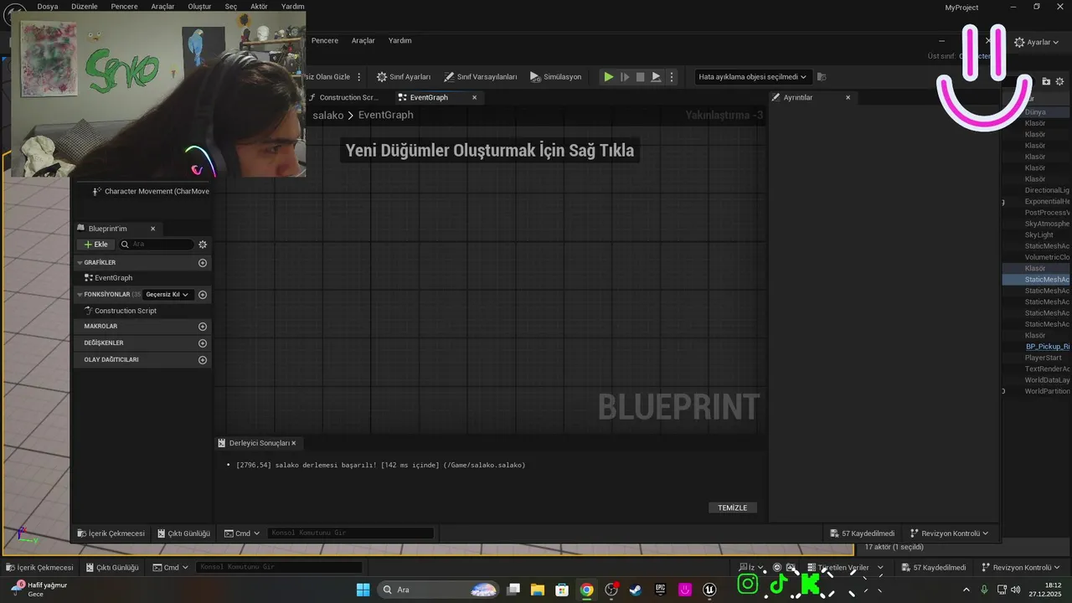Viewport: 1072px width, 603px height.
Task: Click the taskbar search box Ara
Action: (x=439, y=590)
